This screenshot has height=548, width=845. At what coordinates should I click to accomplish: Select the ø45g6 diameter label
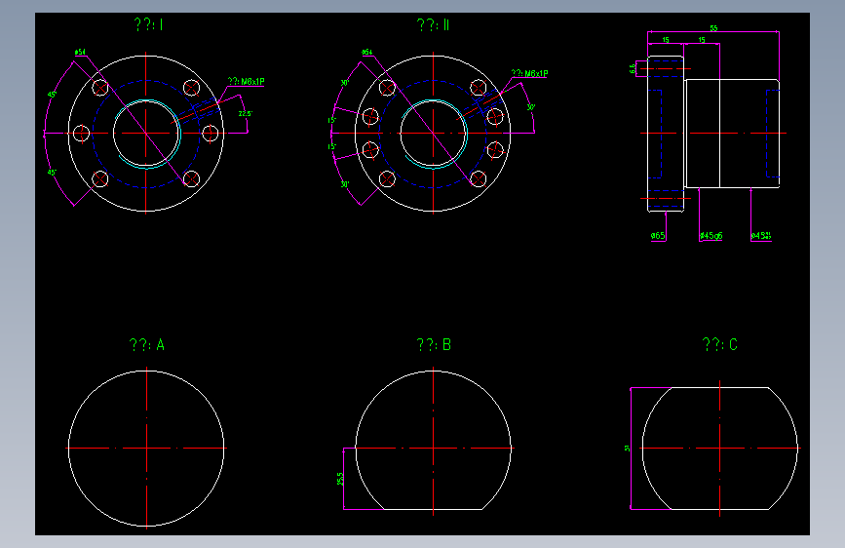pos(711,236)
